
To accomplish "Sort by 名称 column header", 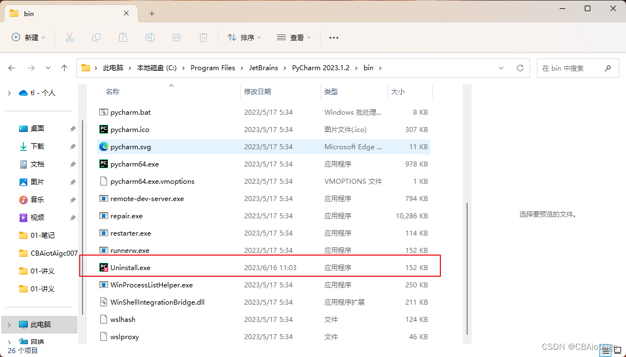I will coord(113,92).
